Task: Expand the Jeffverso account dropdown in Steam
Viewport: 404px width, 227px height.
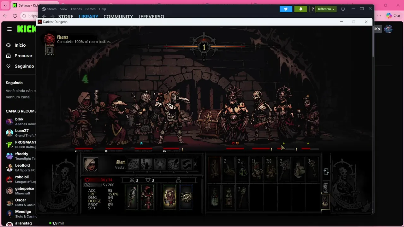Action: 326,9
